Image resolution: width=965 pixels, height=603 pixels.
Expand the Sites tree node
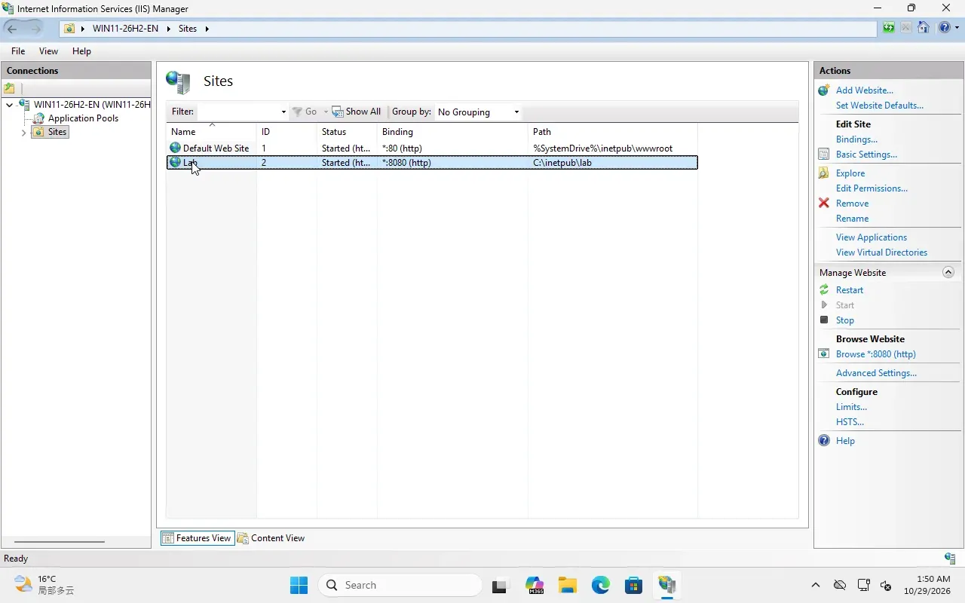(x=23, y=132)
